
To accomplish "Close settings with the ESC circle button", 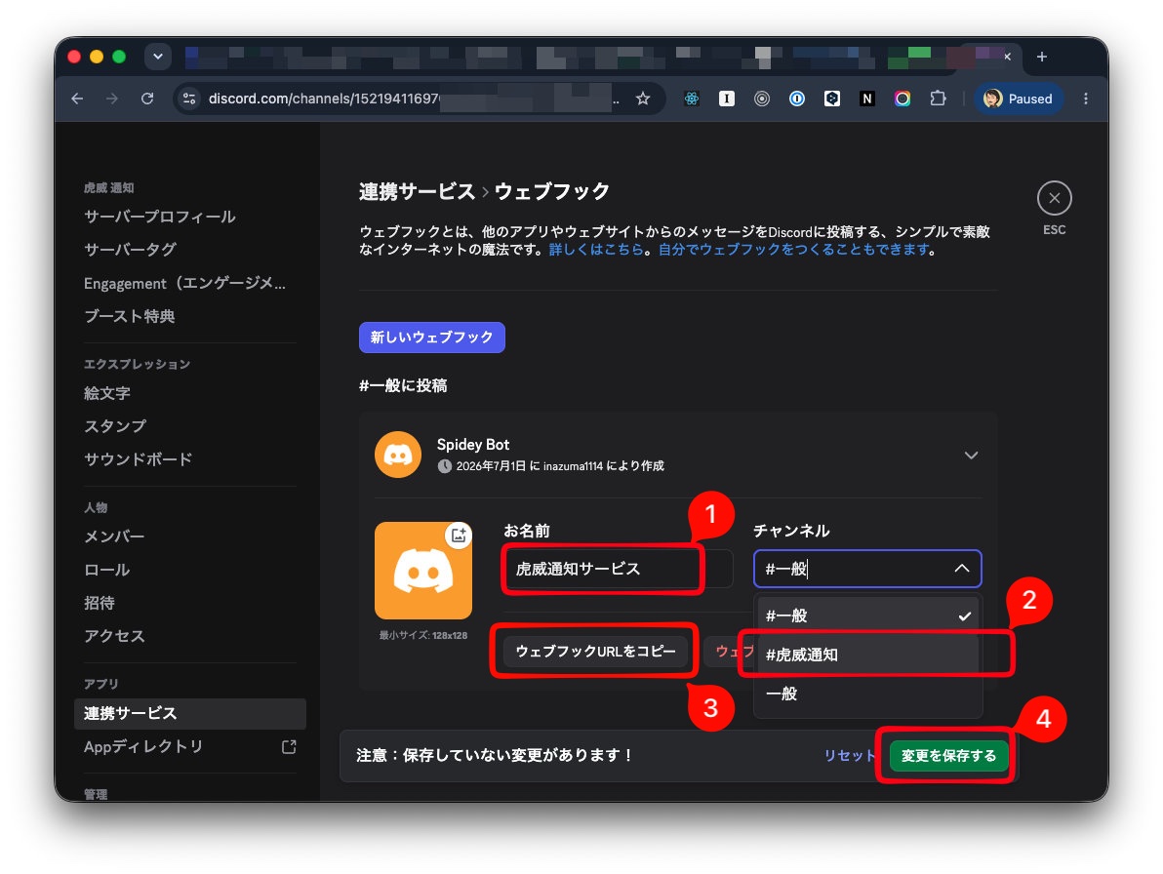I will point(1054,199).
